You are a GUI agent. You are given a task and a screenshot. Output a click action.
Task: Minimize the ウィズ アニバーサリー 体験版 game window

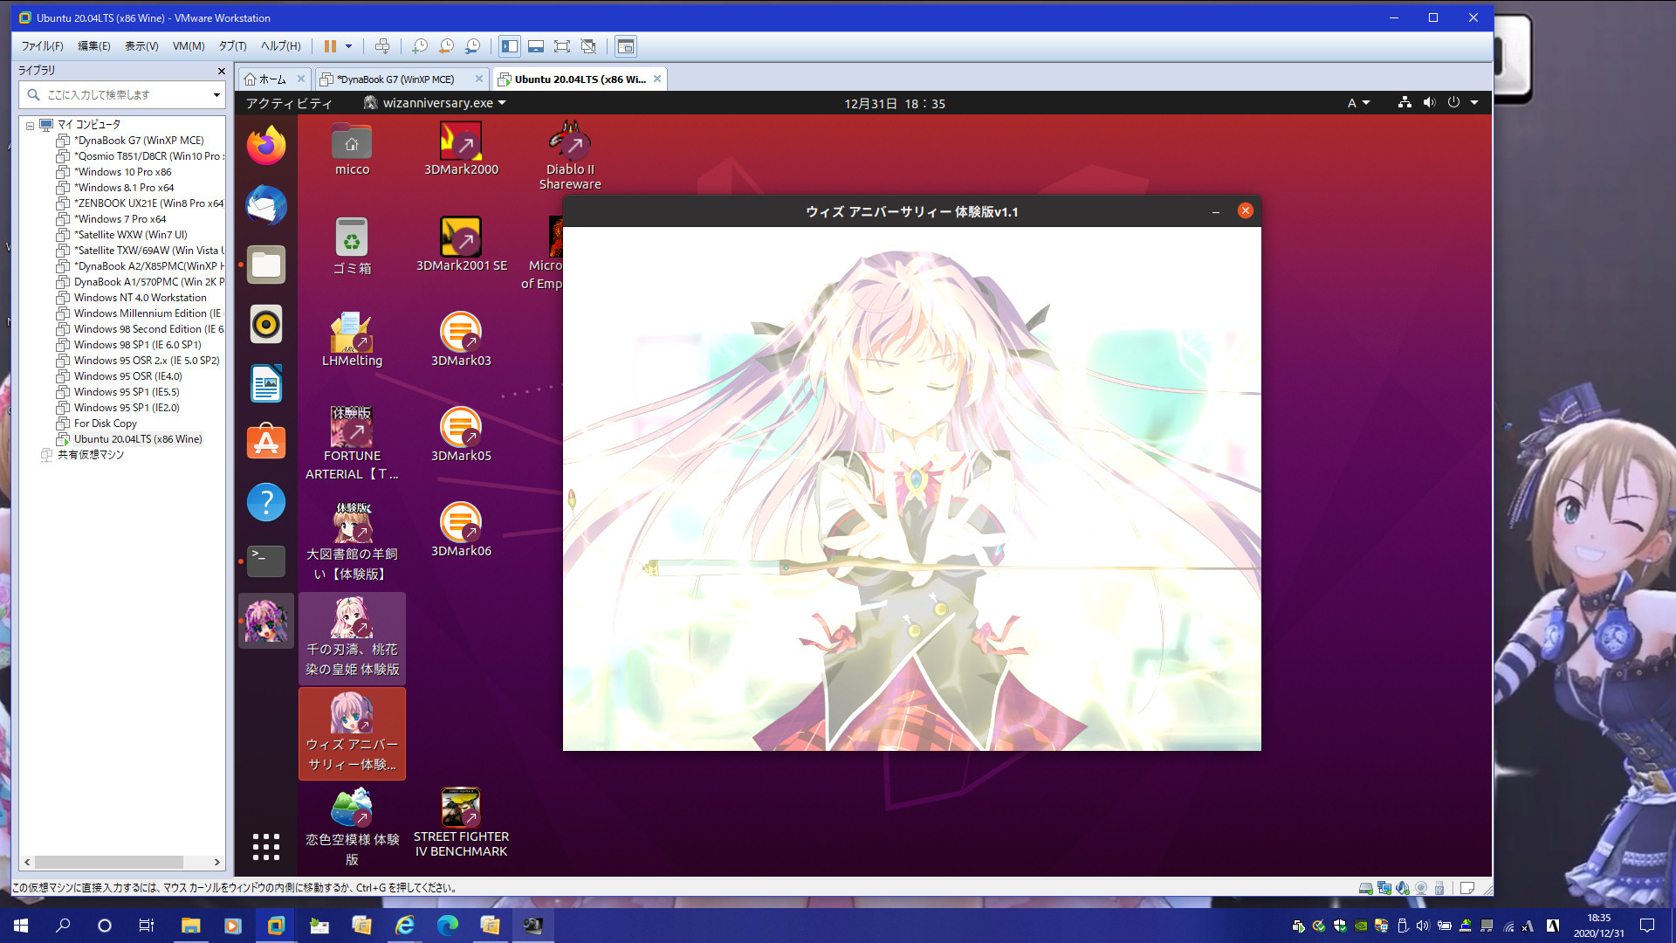1215,211
